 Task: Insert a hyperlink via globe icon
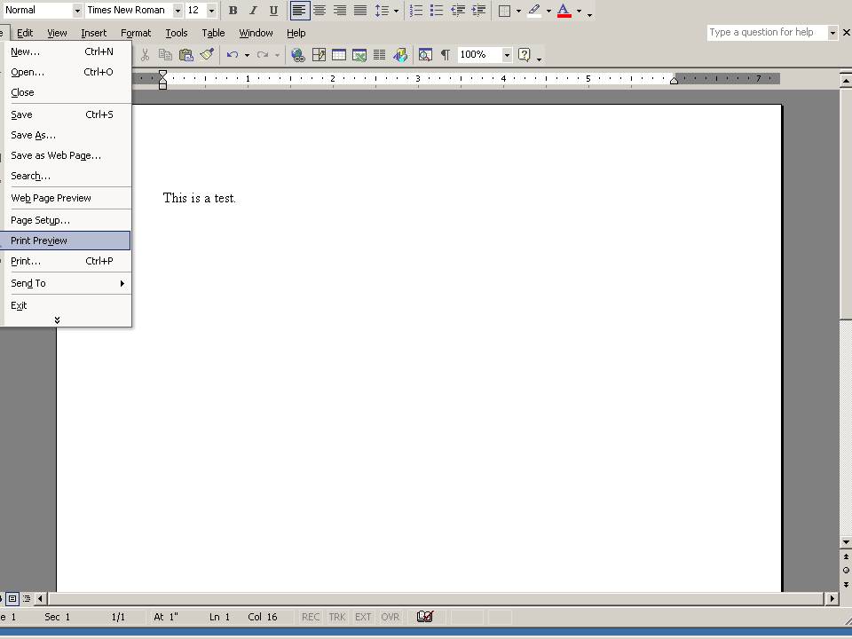[298, 55]
